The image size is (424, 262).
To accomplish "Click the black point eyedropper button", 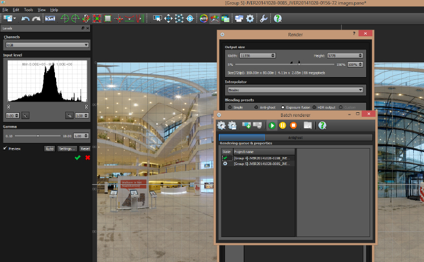I will pos(25,116).
